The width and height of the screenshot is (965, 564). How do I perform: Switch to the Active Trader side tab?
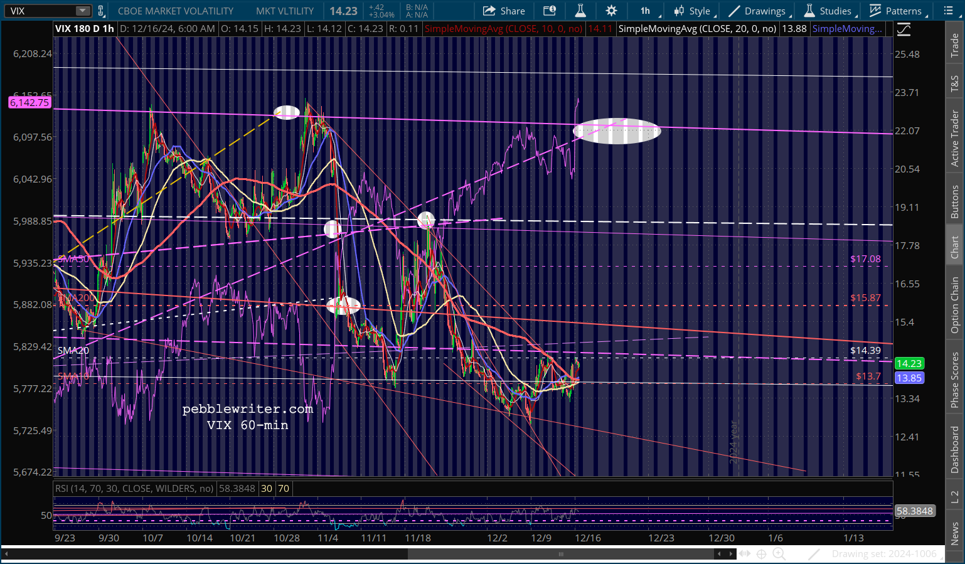(954, 138)
